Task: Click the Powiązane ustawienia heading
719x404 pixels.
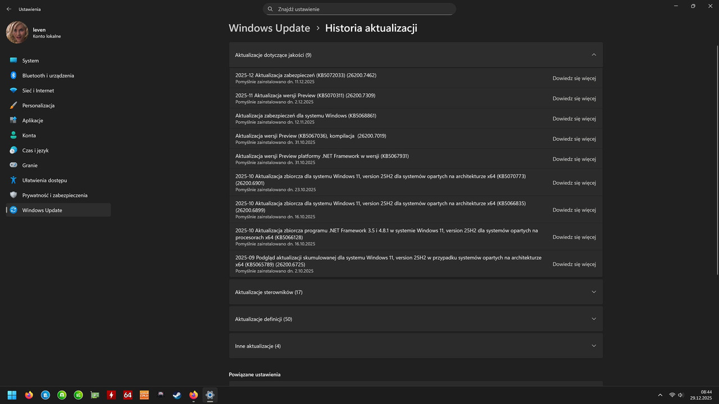Action: [254, 374]
